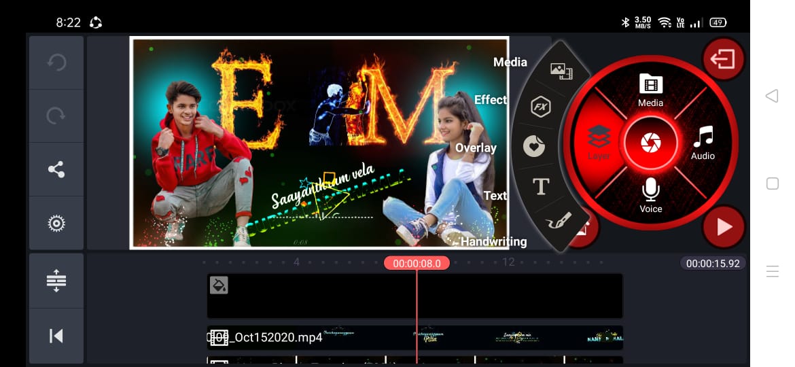Select the Media layer icon
The width and height of the screenshot is (795, 367).
pyautogui.click(x=561, y=70)
